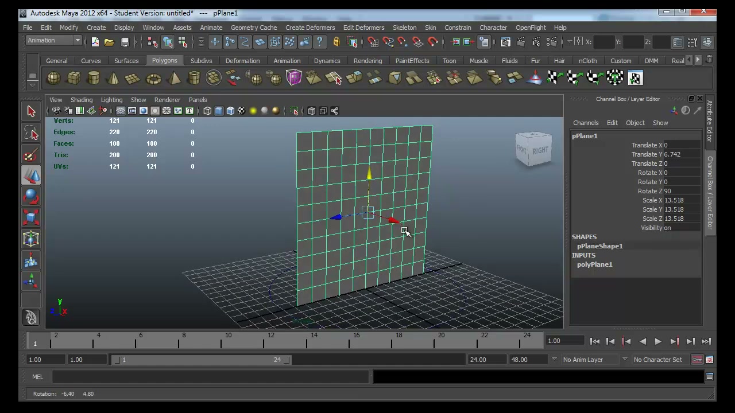This screenshot has height=413, width=735.
Task: Click the range slider bar
Action: [x=201, y=360]
